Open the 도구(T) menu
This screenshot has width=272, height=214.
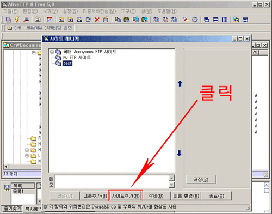pos(128,11)
